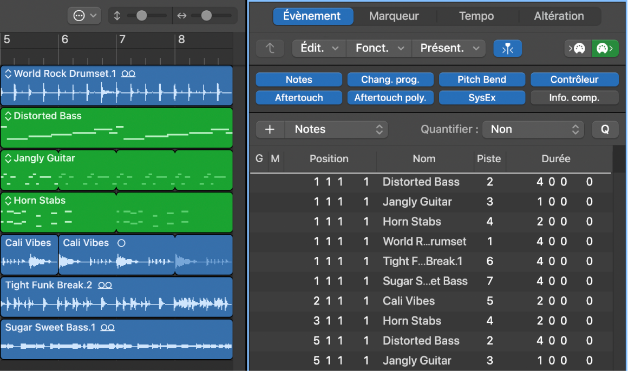Image resolution: width=628 pixels, height=371 pixels.
Task: Toggle the Pitch Bend event filter
Action: click(482, 79)
